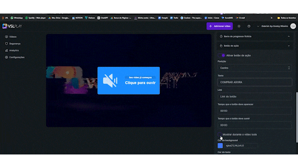Click the settings panel vertical scrollbar
The image size is (298, 168).
pyautogui.click(x=297, y=117)
